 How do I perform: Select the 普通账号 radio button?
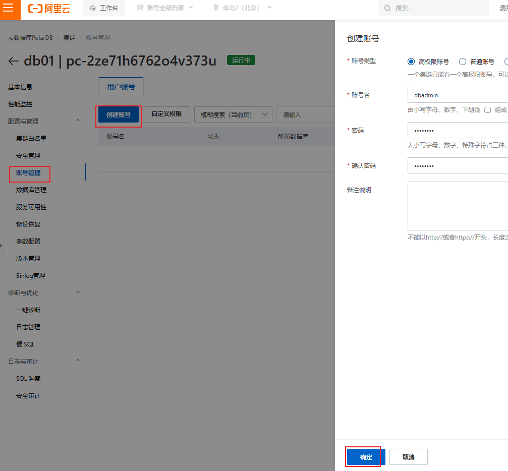click(462, 62)
